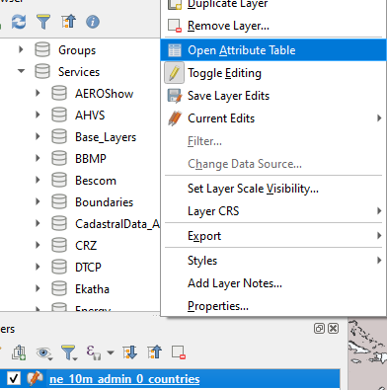Collapse the Services tree node
387x390 pixels.
tap(21, 71)
